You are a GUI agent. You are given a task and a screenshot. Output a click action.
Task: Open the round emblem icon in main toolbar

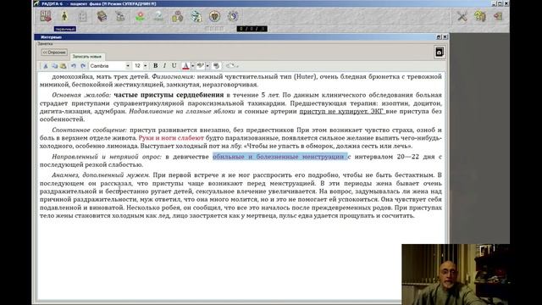[214, 16]
